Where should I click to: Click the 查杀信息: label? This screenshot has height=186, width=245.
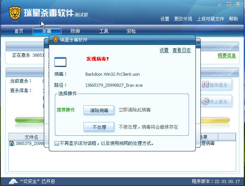[21, 91]
